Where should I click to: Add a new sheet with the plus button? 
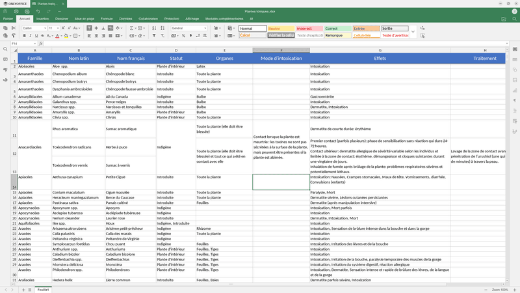[23, 290]
